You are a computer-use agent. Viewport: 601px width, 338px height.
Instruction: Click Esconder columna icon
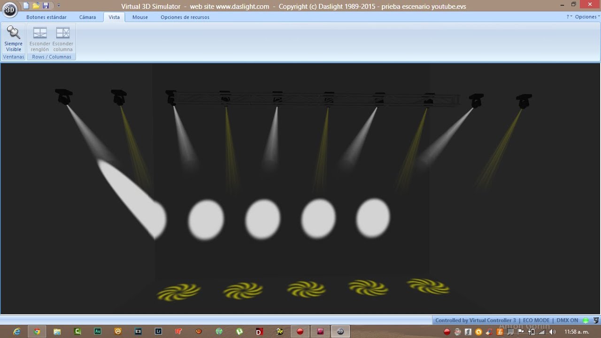(x=63, y=38)
